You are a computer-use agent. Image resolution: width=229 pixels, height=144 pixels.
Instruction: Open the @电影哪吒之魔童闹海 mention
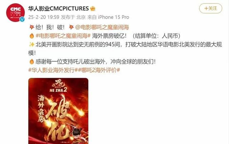pos(102,27)
